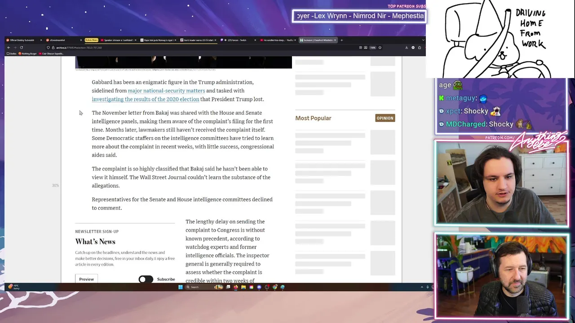Switch to the Iran's leader warns US tab
This screenshot has height=323, width=575.
click(198, 40)
